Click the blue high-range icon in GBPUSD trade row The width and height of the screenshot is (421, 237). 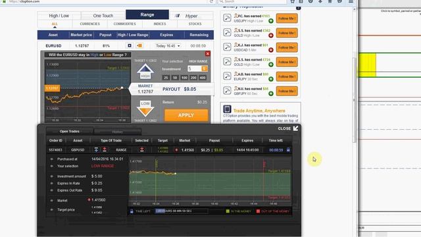point(96,149)
